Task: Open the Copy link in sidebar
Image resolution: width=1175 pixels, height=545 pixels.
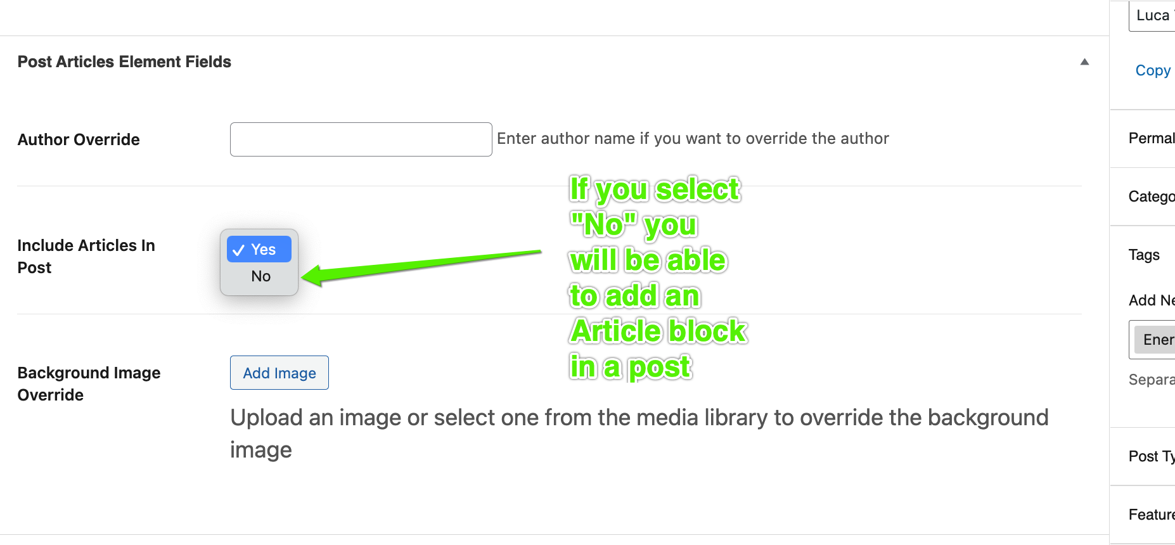Action: [1153, 70]
